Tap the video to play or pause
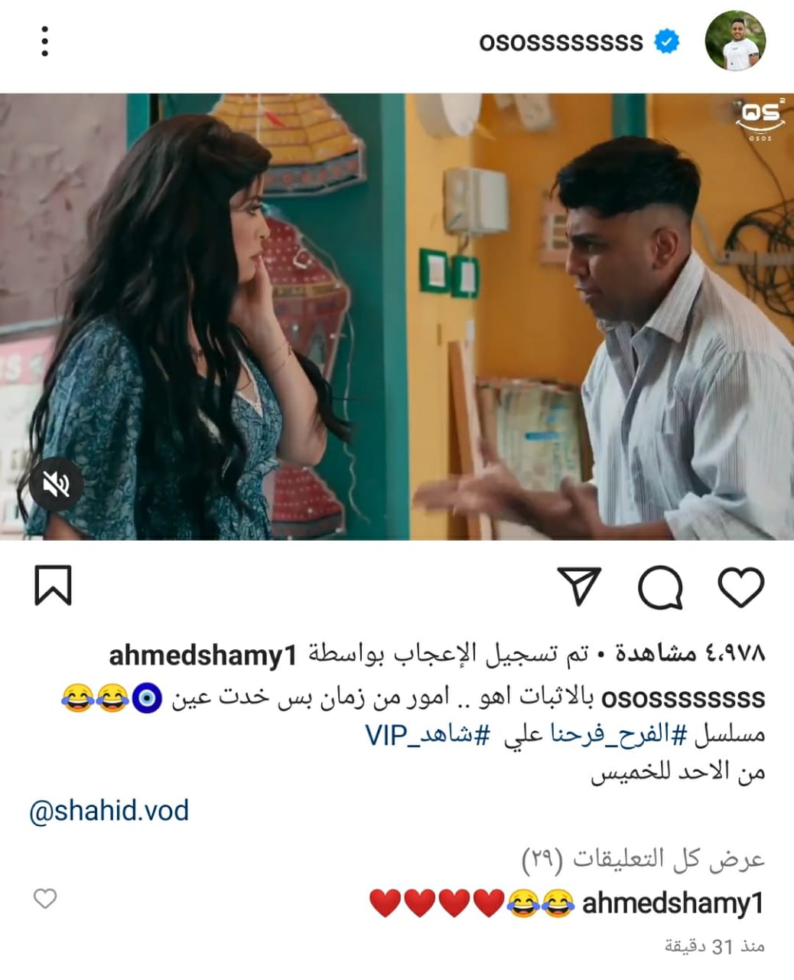Image resolution: width=794 pixels, height=980 pixels. [397, 316]
